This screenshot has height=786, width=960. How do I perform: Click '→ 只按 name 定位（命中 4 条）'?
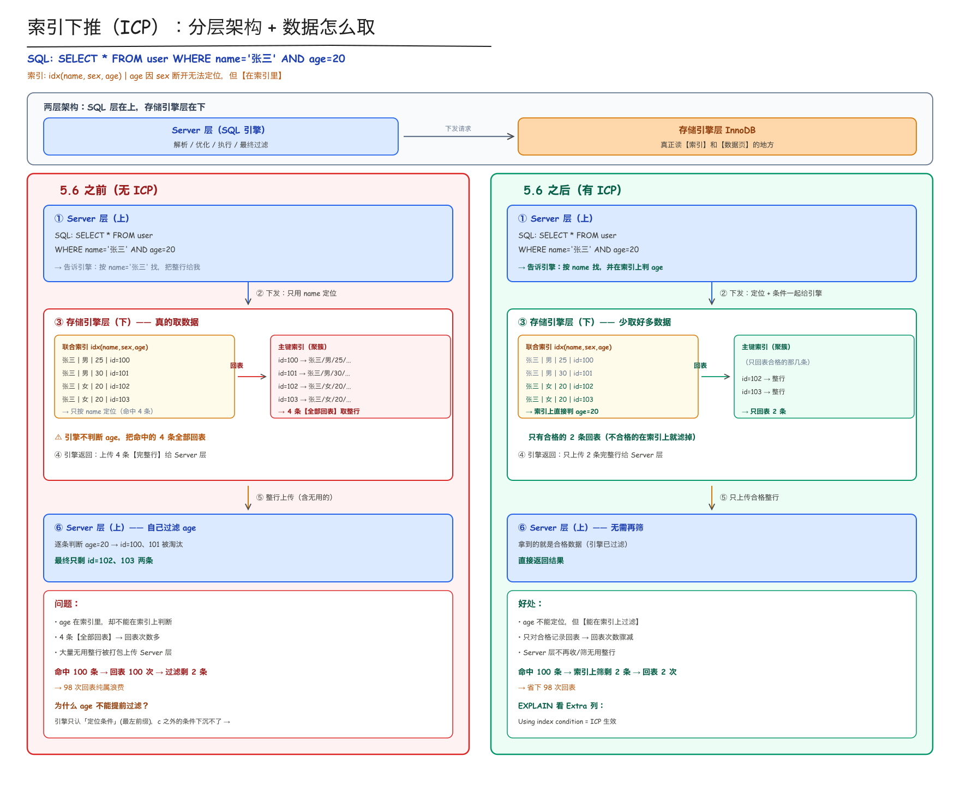[107, 412]
